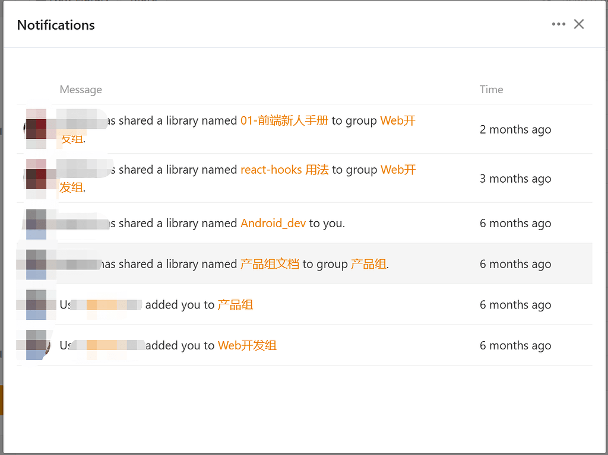Viewport: 608px width, 455px height.
Task: Click the Message column header
Action: click(81, 89)
